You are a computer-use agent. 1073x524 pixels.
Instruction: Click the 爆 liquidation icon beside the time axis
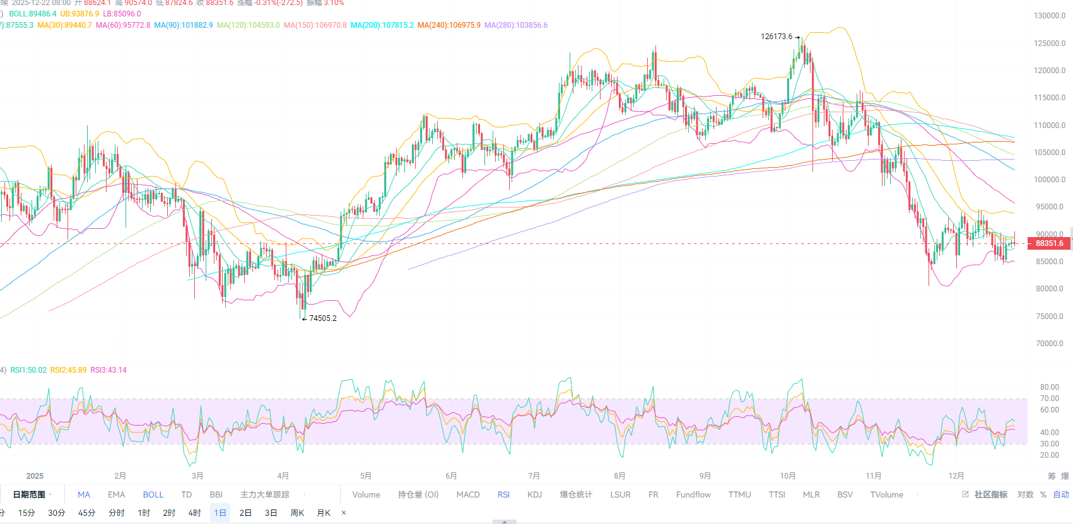[x=1065, y=476]
